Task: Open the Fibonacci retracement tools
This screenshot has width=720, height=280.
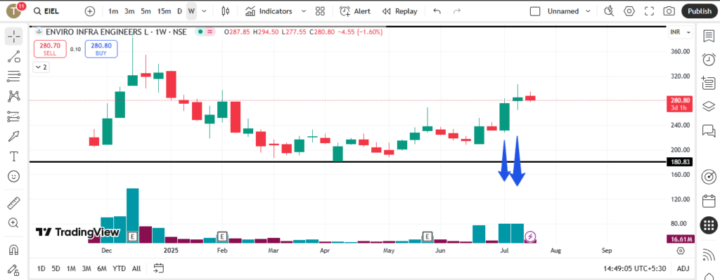Action: click(14, 76)
